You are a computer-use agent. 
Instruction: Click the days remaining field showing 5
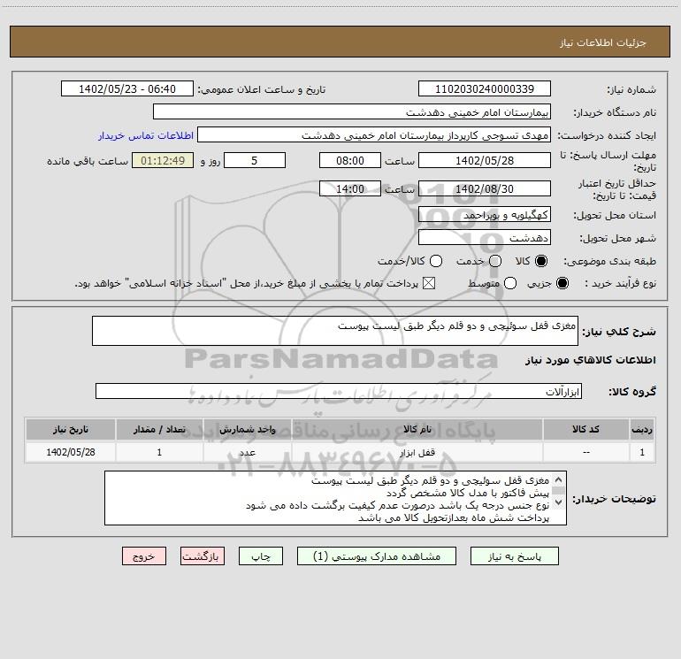[255, 160]
